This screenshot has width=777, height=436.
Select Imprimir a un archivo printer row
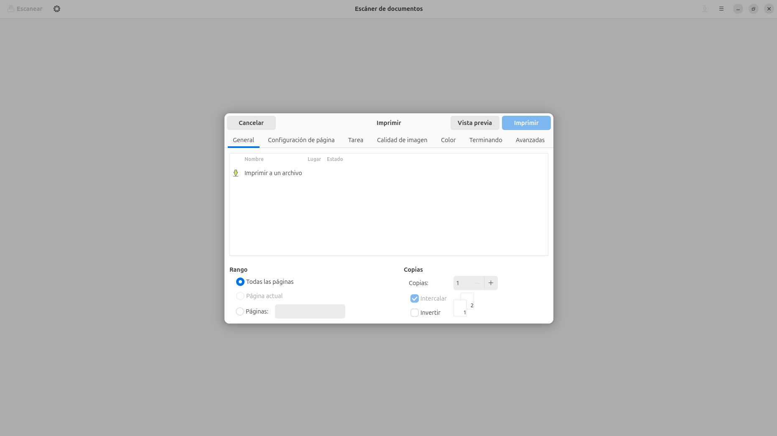pyautogui.click(x=273, y=173)
